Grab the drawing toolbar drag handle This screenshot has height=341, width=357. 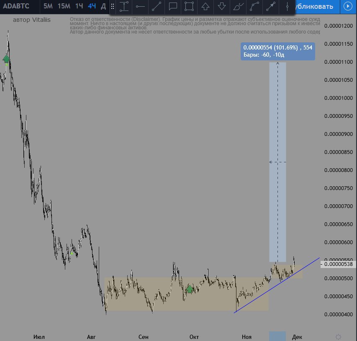click(x=113, y=6)
